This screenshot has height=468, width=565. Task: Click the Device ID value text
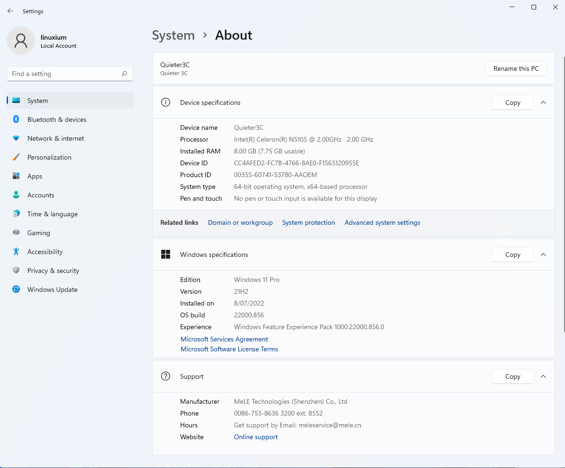click(296, 163)
